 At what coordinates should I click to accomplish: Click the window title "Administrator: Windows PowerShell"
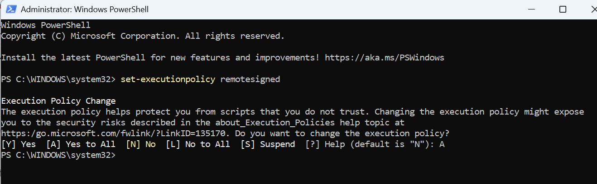[85, 9]
